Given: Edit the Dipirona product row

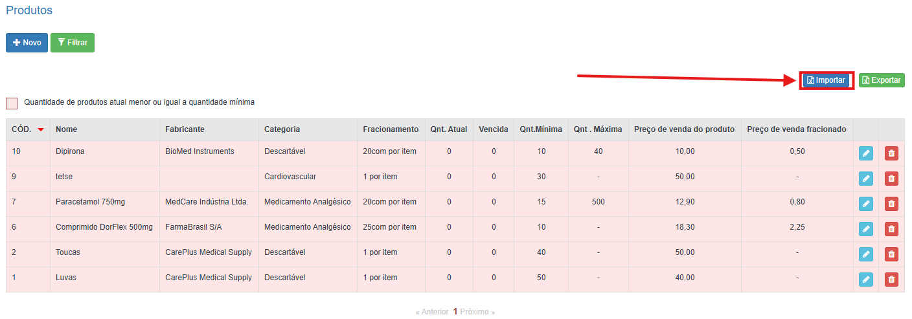Looking at the screenshot, I should point(865,153).
